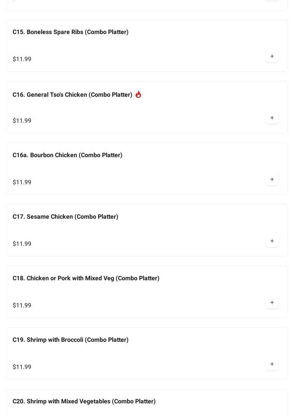Screen dimensions: 294x416
Task: Click the $11.99 price for C18 Mixed Veg
Action: tap(22, 305)
